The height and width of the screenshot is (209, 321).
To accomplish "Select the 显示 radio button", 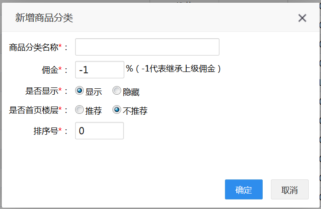I will [x=79, y=91].
